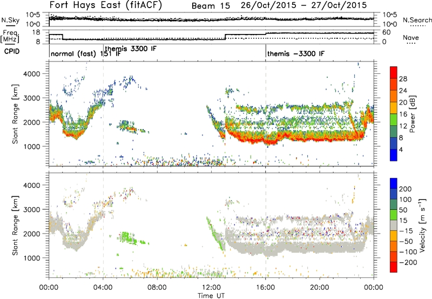Click the "Power [dB]" color bar title

coord(412,114)
